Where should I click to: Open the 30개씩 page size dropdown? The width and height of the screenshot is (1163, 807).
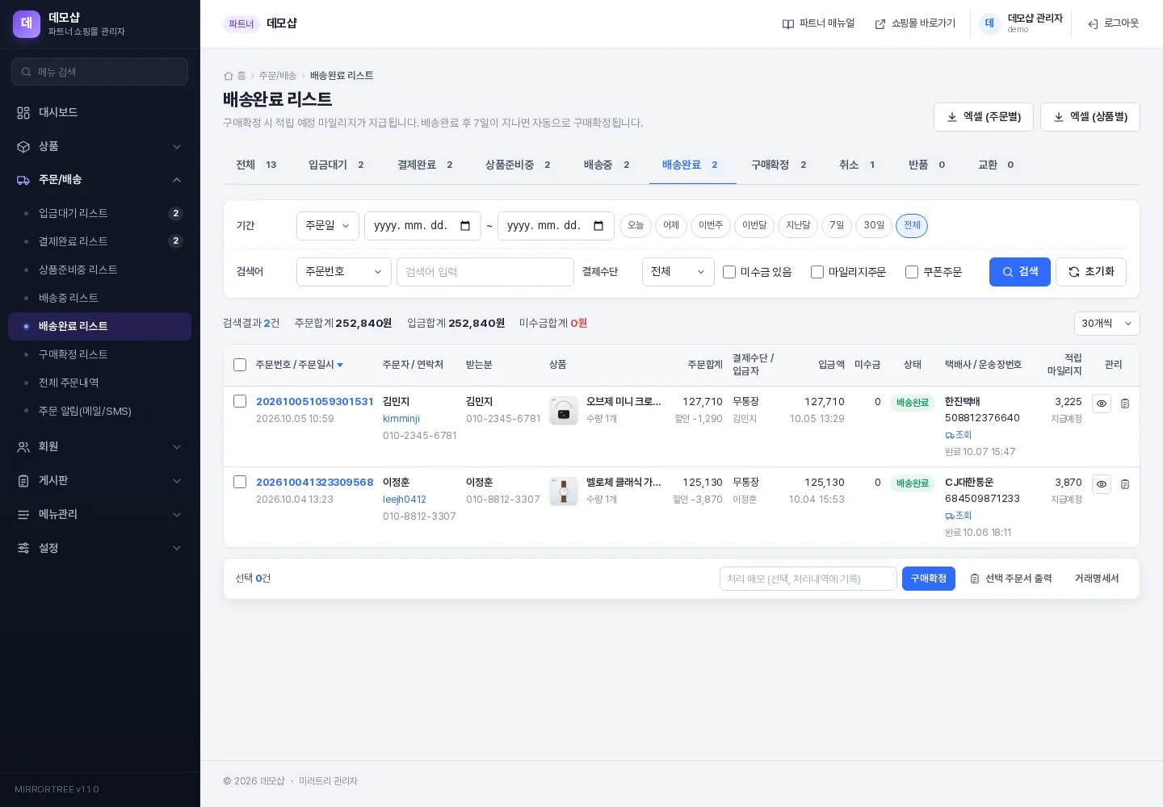click(1106, 324)
